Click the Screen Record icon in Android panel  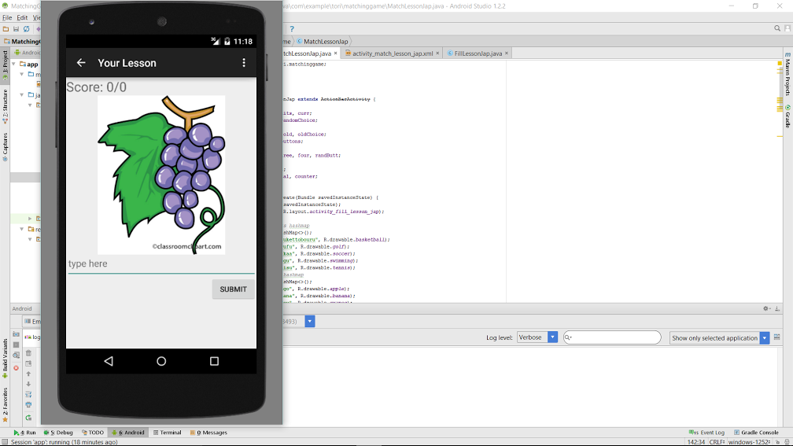(x=16, y=345)
